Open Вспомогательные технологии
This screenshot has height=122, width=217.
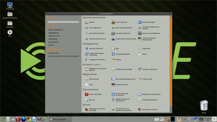[120, 94]
